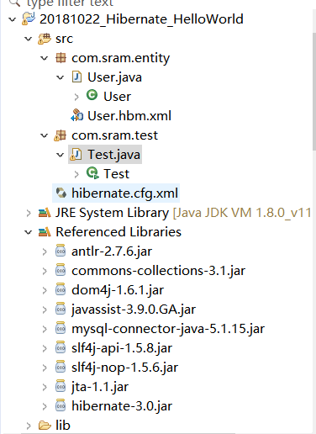Select the Test.java file name
The image size is (316, 434).
tap(113, 155)
